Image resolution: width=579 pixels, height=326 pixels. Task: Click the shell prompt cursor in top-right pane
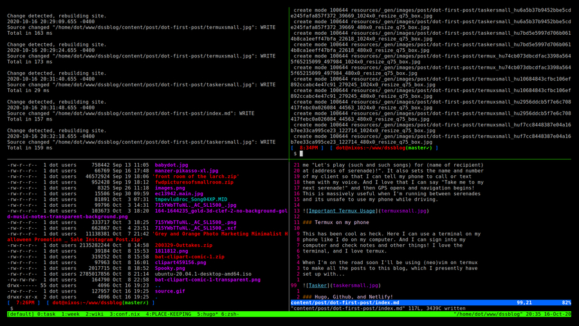point(301,153)
